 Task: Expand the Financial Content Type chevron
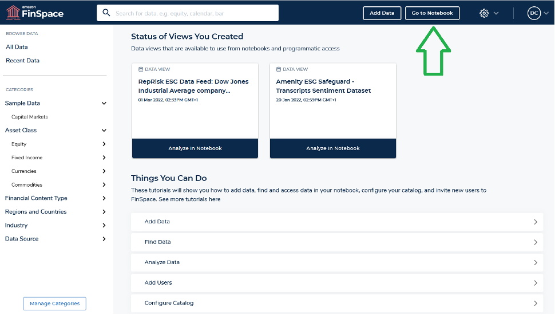point(104,198)
